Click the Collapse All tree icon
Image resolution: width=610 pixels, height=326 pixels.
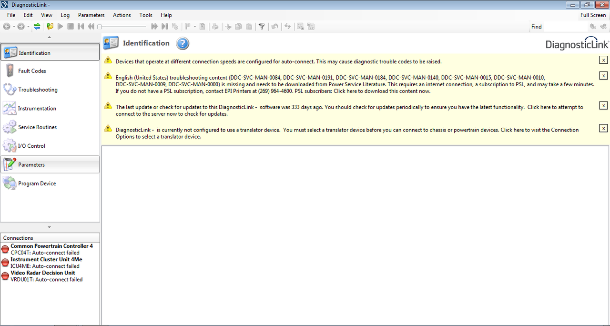point(311,27)
